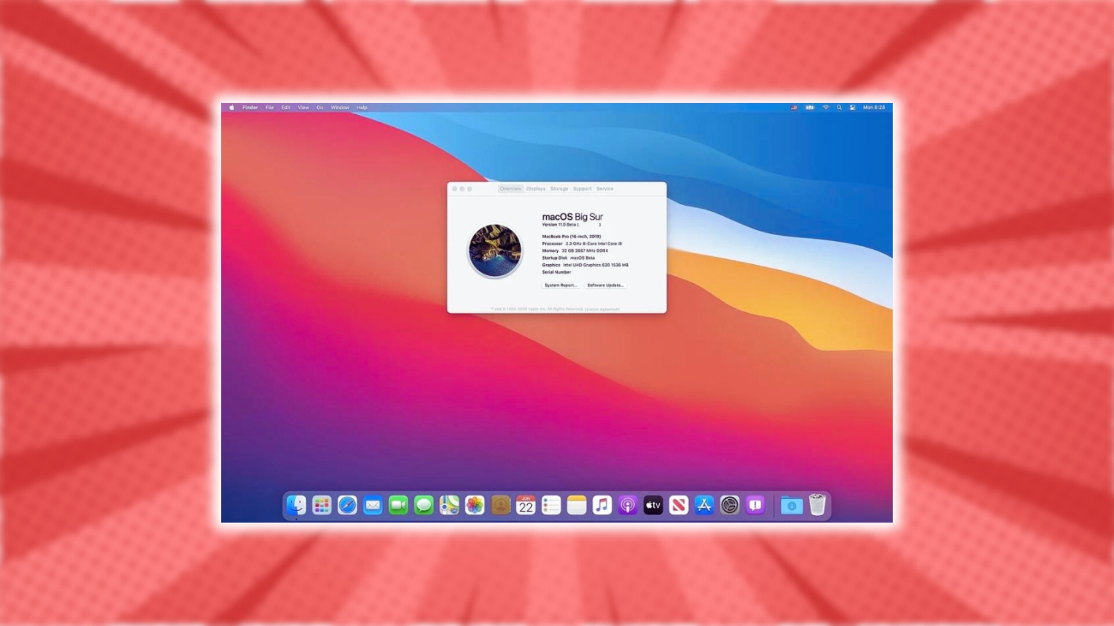Click the Graphics Intel UHD line
Image resolution: width=1114 pixels, height=626 pixels.
585,265
